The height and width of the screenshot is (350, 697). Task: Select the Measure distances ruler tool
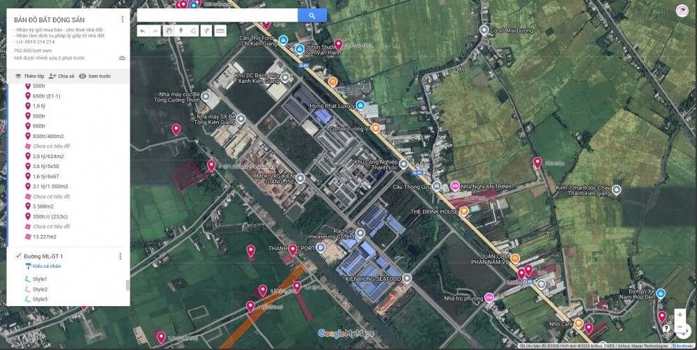220,31
